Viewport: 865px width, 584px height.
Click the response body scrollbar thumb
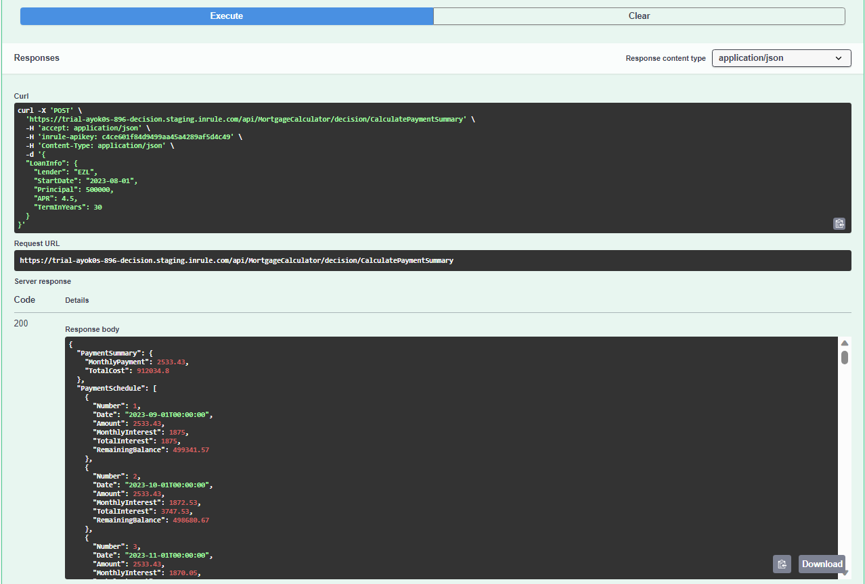(x=845, y=357)
